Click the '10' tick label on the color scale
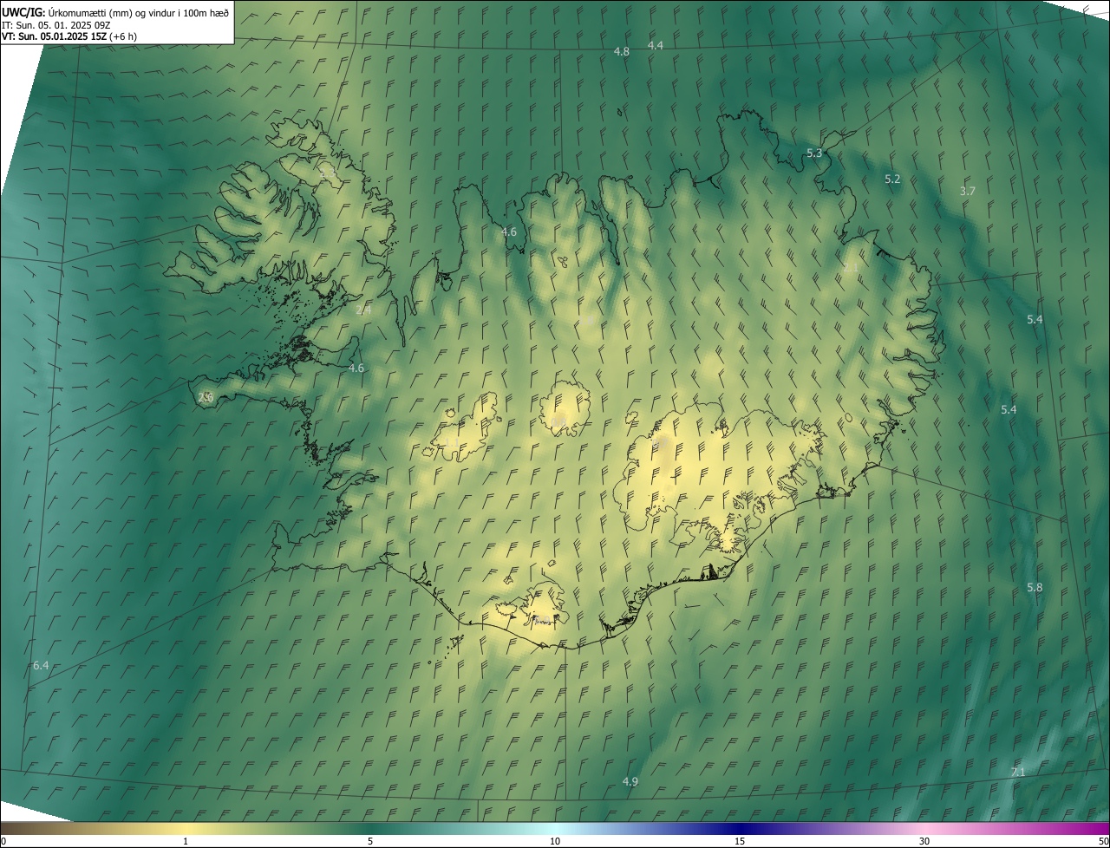1110x848 pixels. [555, 842]
